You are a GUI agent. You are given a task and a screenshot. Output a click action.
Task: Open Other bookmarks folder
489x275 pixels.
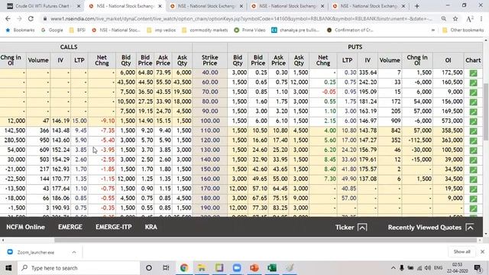pos(463,31)
